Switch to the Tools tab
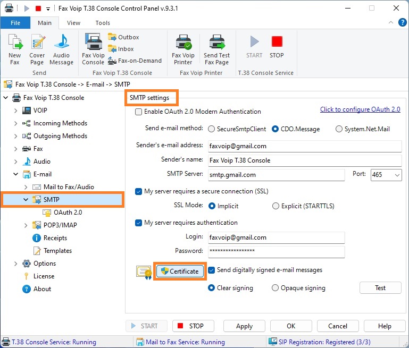 (x=103, y=23)
